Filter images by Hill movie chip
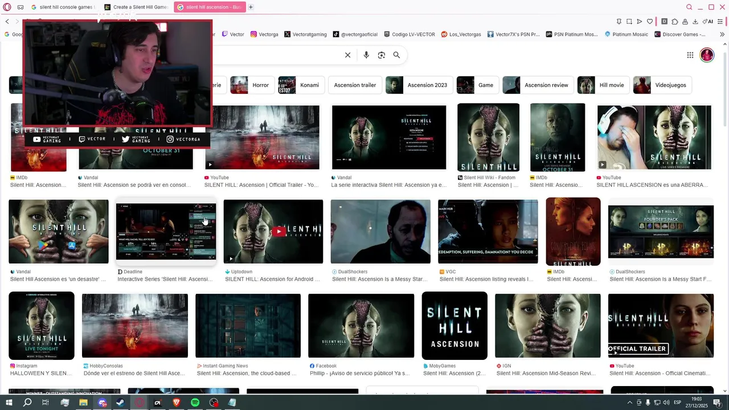The width and height of the screenshot is (729, 410). [603, 85]
